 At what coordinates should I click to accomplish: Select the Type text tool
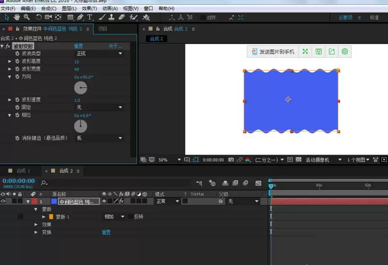tap(90, 17)
